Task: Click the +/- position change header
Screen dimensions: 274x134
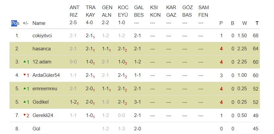Action: coord(26,23)
